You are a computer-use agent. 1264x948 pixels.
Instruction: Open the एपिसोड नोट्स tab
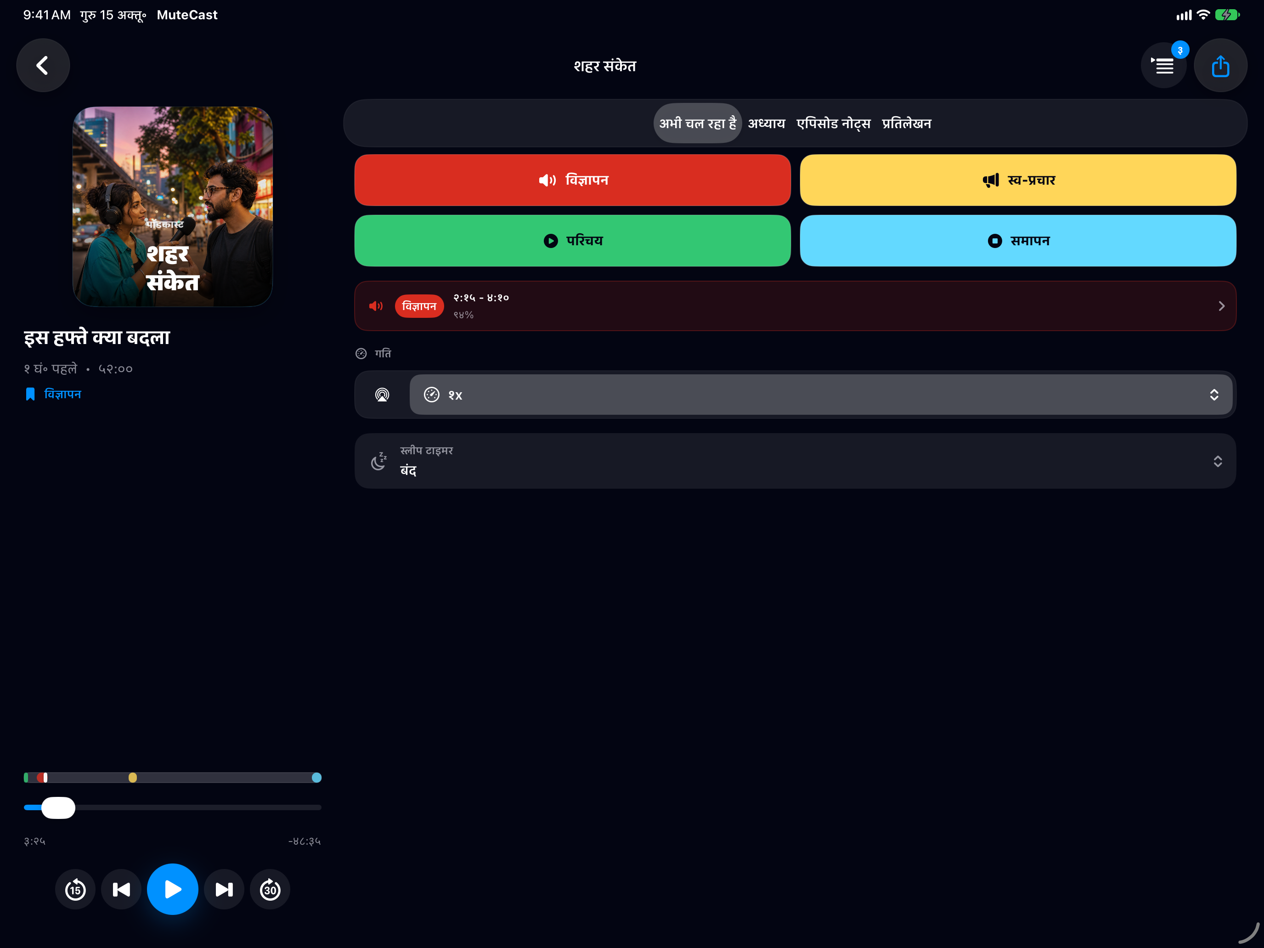pyautogui.click(x=834, y=124)
